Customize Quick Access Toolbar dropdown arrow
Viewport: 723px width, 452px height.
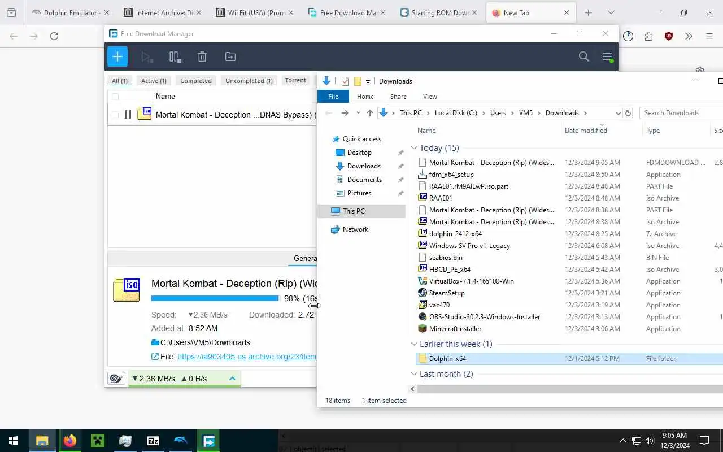[368, 81]
